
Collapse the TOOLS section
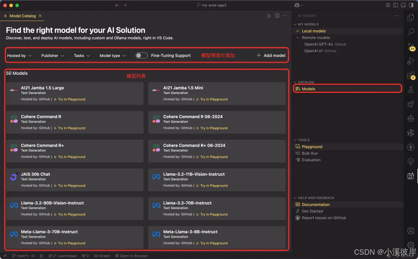click(295, 140)
